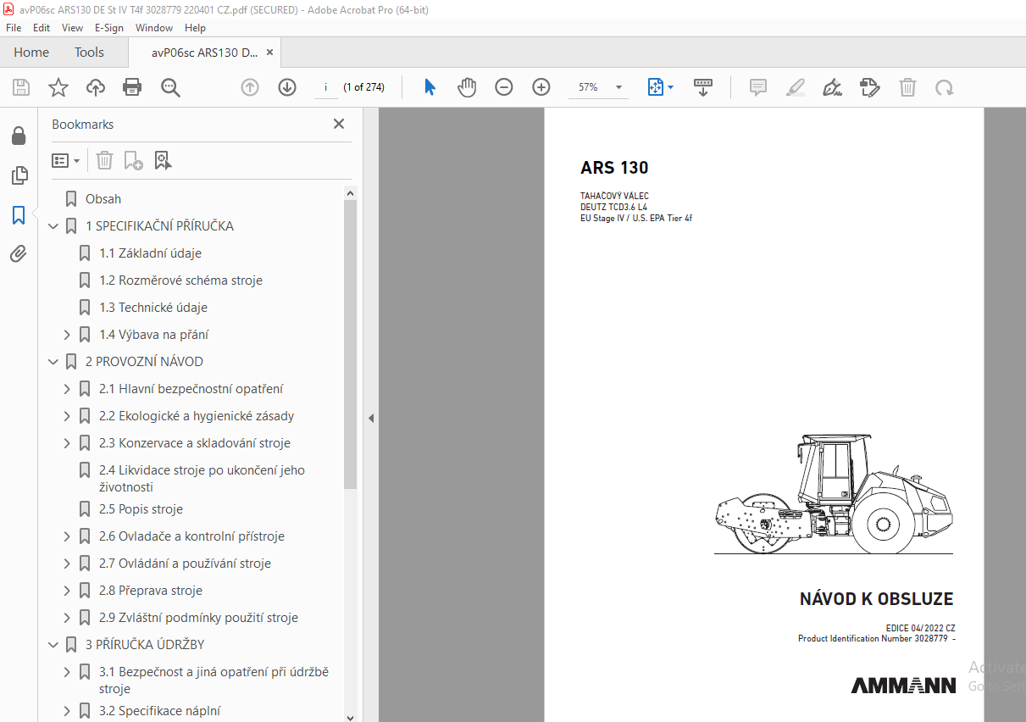Select the highlighter pen tool
Viewport: 1026px width, 722px height.
(x=796, y=87)
